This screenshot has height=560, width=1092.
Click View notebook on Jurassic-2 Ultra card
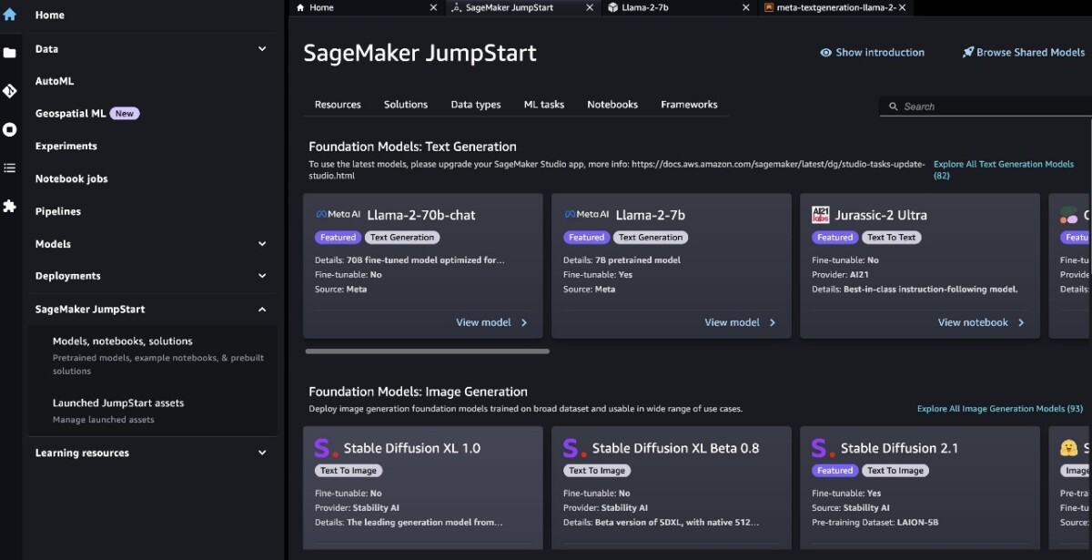point(981,322)
